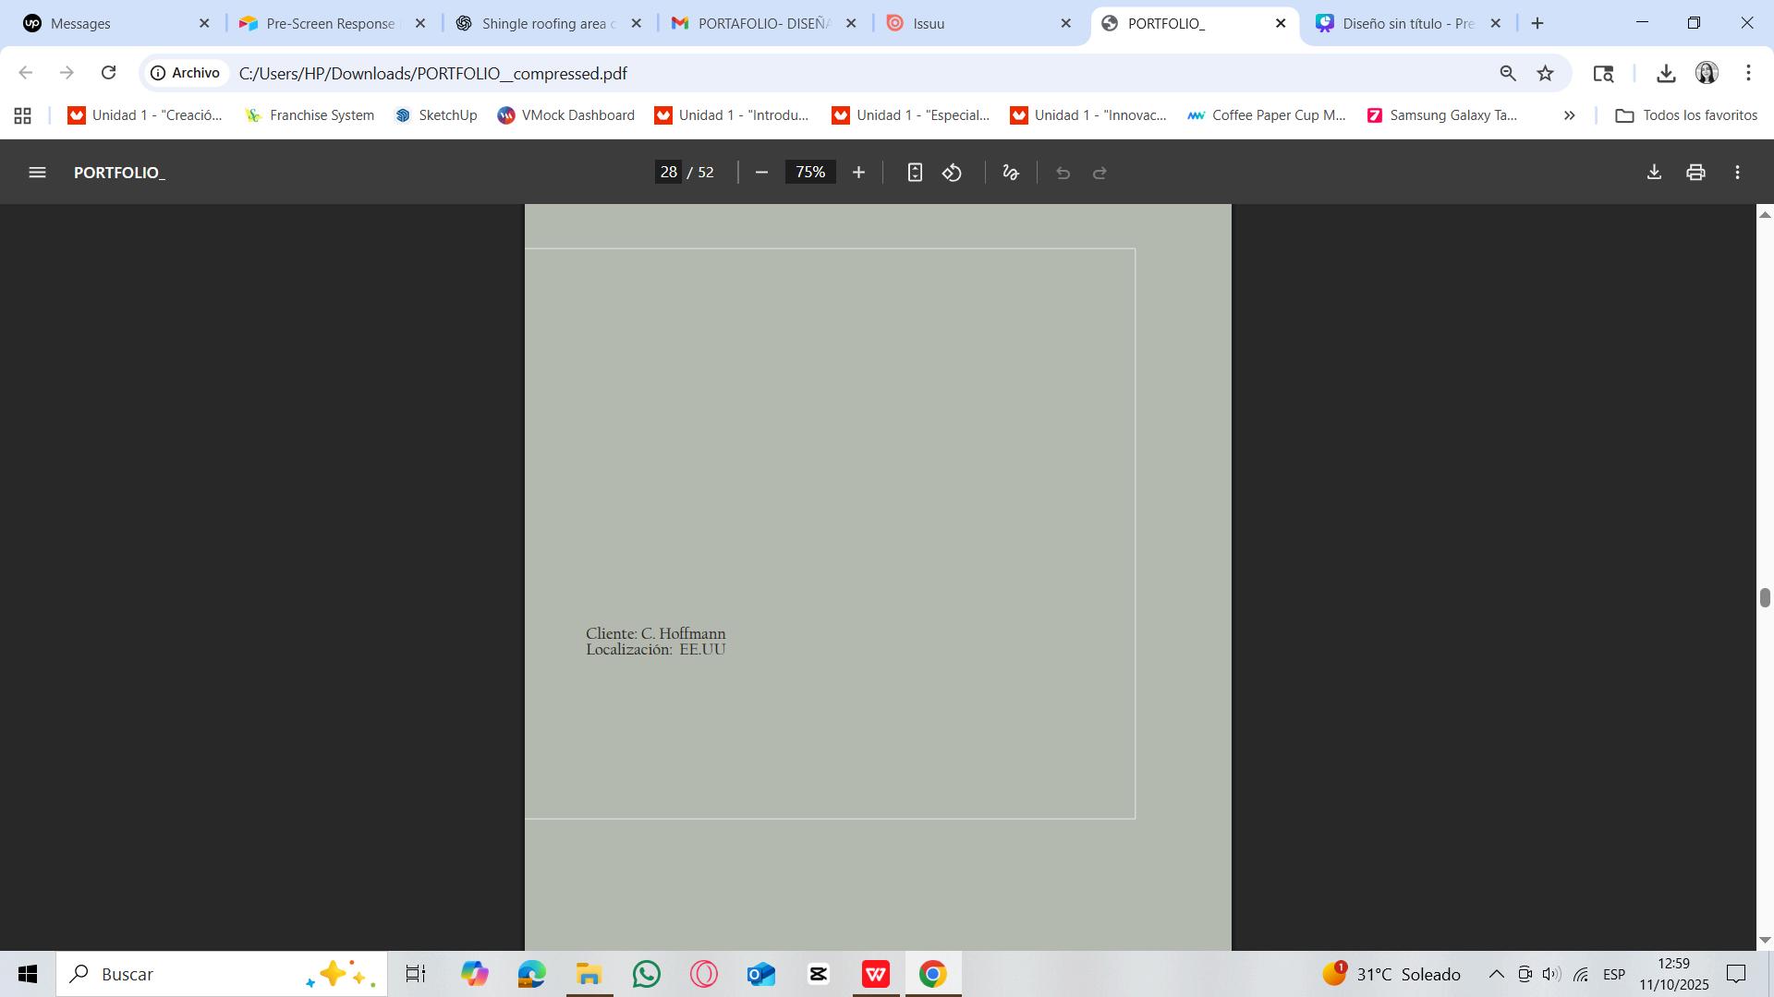
Task: Print the PDF document
Action: pos(1695,173)
